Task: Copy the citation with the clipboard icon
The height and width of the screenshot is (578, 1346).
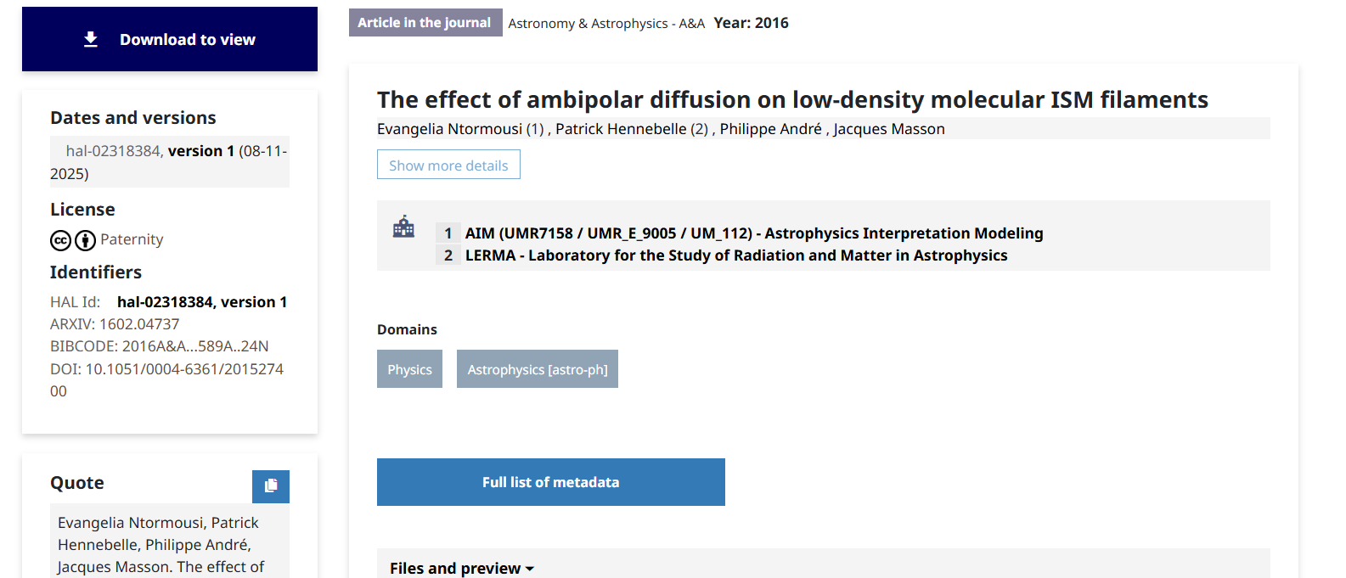Action: pos(271,485)
